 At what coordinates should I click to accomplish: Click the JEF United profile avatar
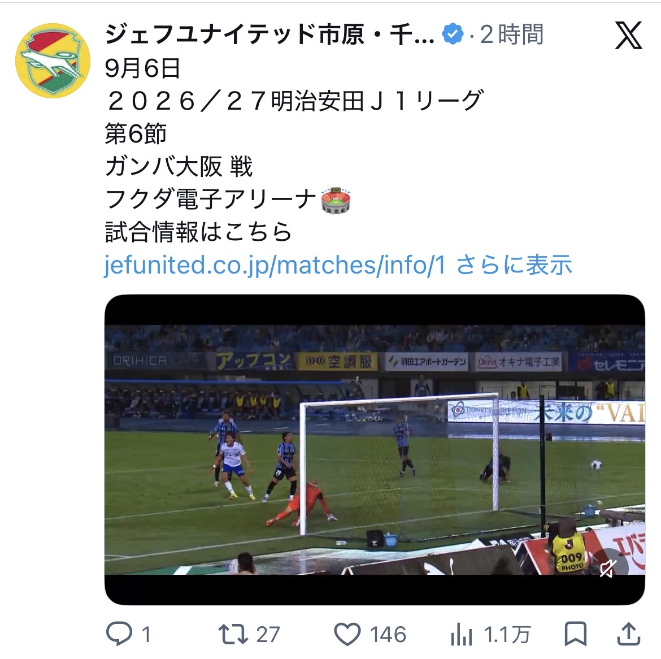click(x=53, y=60)
